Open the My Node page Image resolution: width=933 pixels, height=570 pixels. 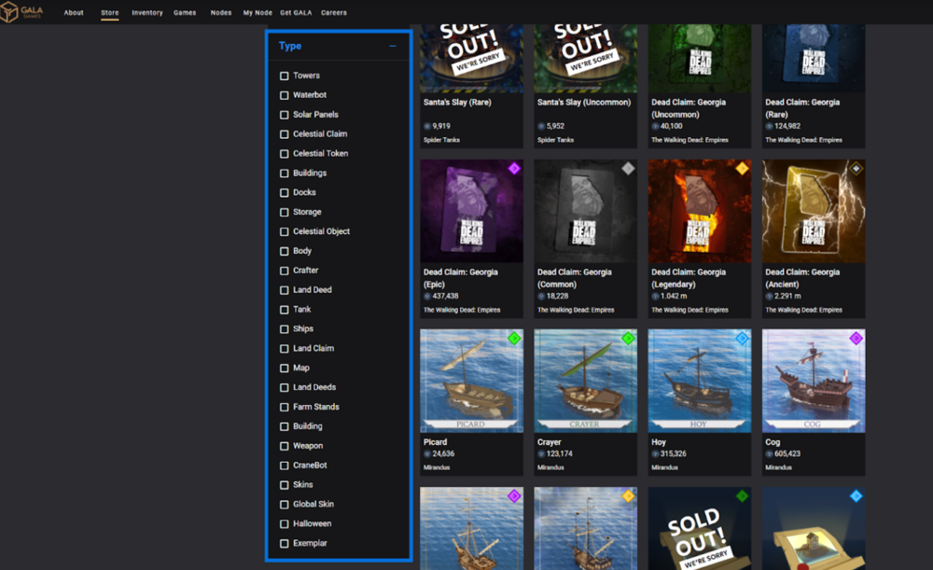coord(258,12)
